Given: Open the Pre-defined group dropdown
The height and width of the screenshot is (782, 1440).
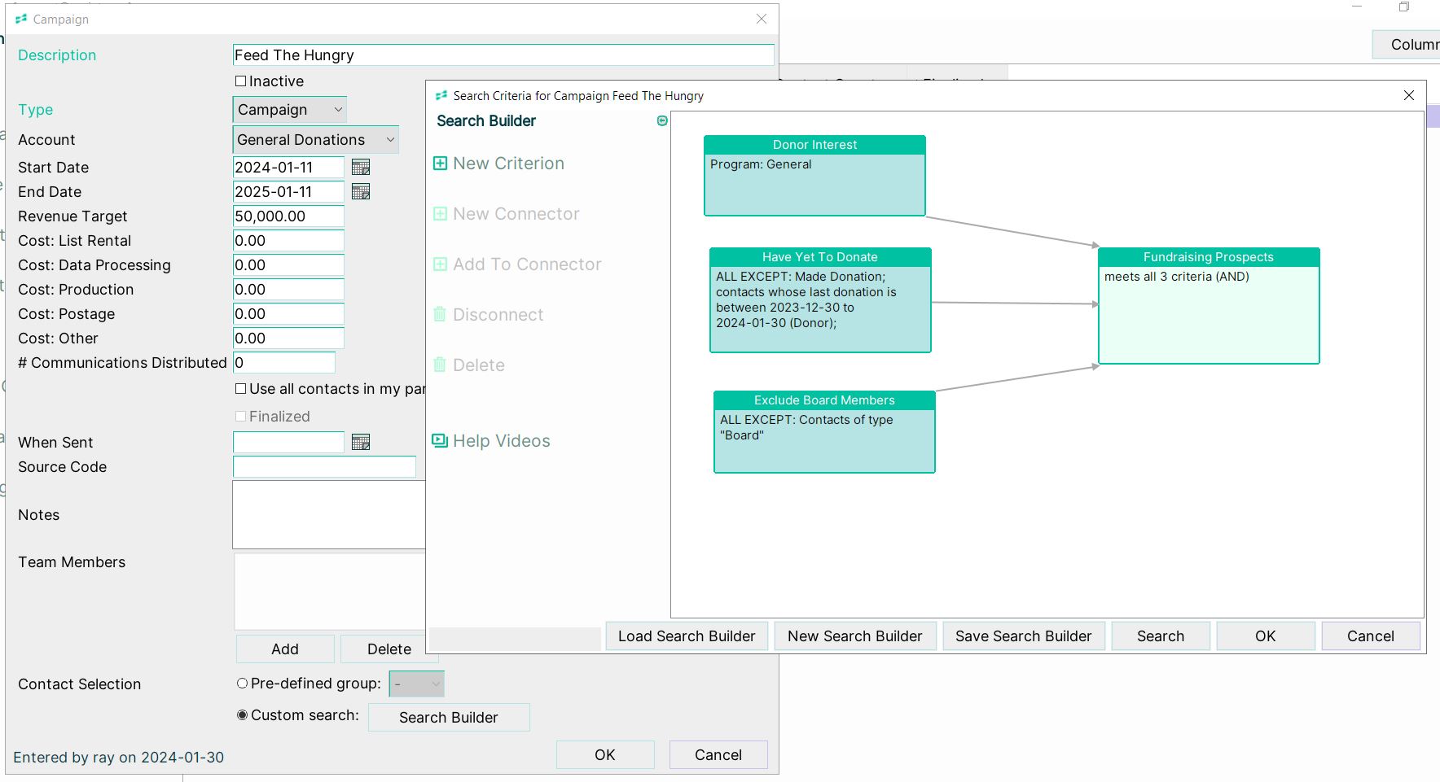Looking at the screenshot, I should [416, 684].
